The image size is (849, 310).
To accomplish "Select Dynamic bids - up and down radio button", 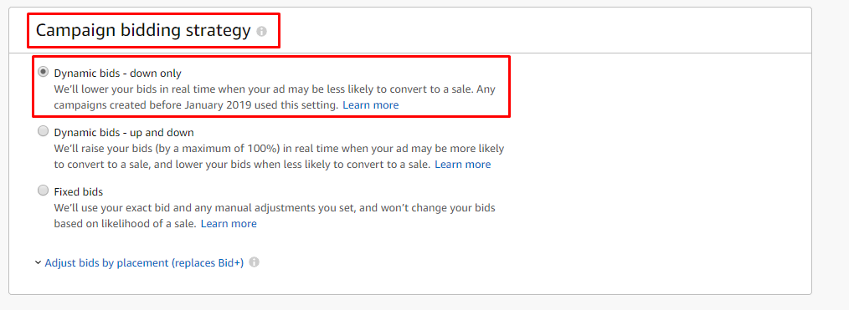I will tap(44, 131).
